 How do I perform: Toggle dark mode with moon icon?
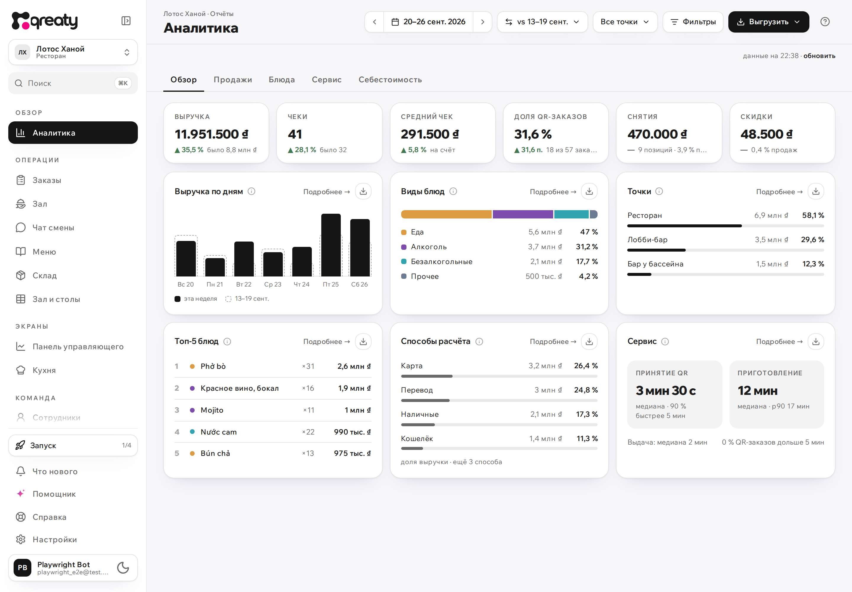pos(123,567)
